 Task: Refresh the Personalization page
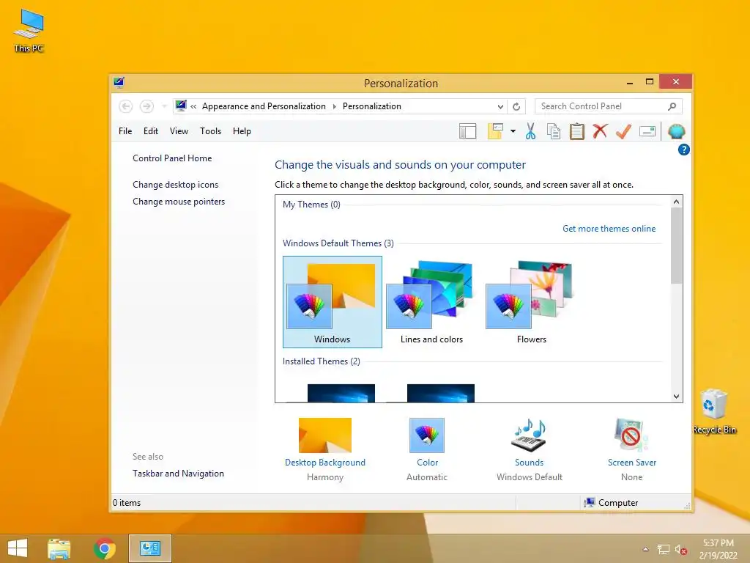point(516,106)
